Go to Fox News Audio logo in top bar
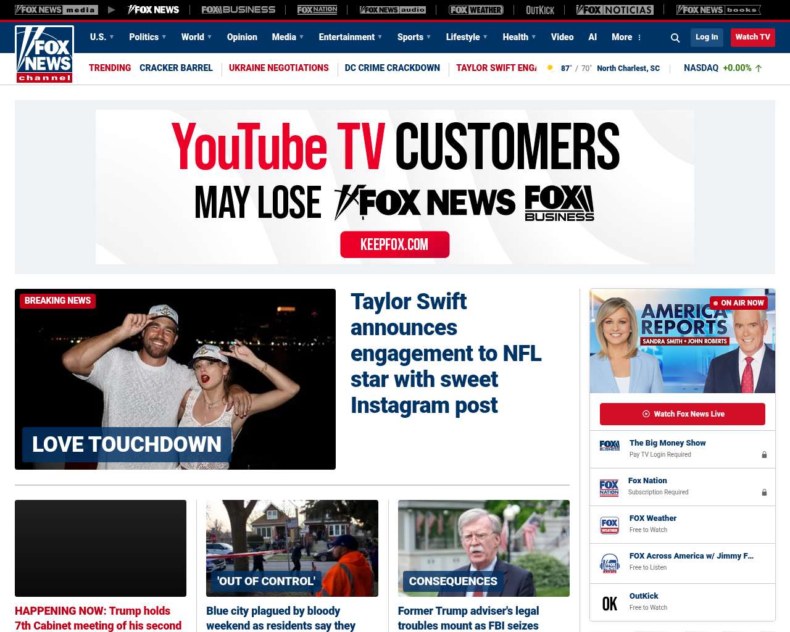The width and height of the screenshot is (790, 632). pos(393,10)
